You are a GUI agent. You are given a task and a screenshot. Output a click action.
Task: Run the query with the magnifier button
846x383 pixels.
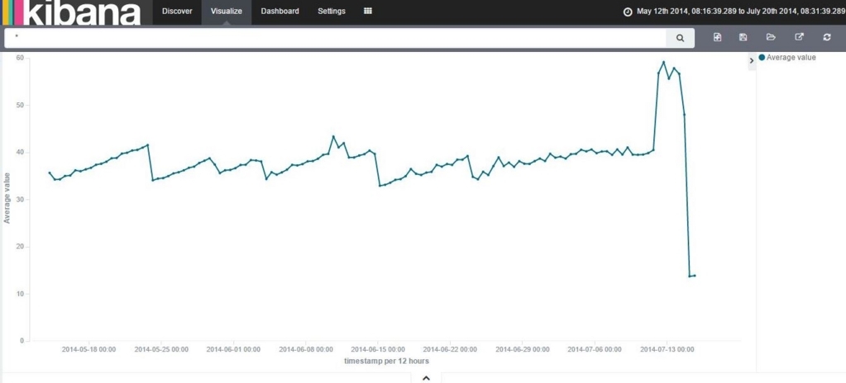tap(680, 38)
